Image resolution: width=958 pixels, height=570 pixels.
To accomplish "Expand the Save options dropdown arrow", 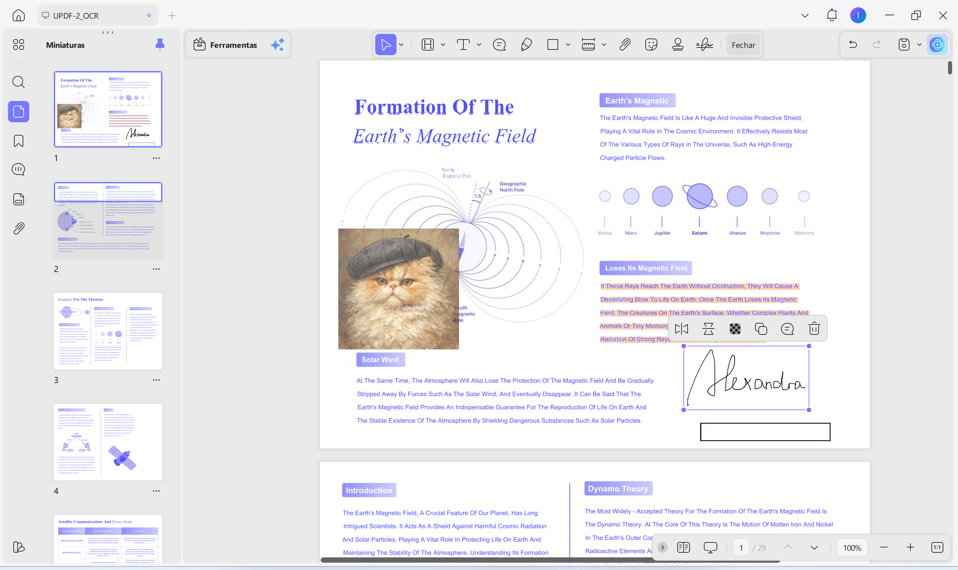I will tap(919, 45).
